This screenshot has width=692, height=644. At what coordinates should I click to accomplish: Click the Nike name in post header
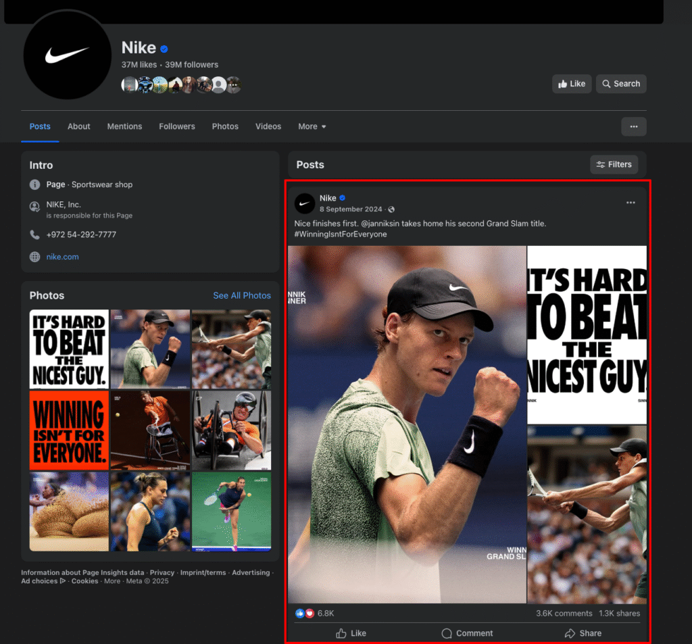coord(328,198)
